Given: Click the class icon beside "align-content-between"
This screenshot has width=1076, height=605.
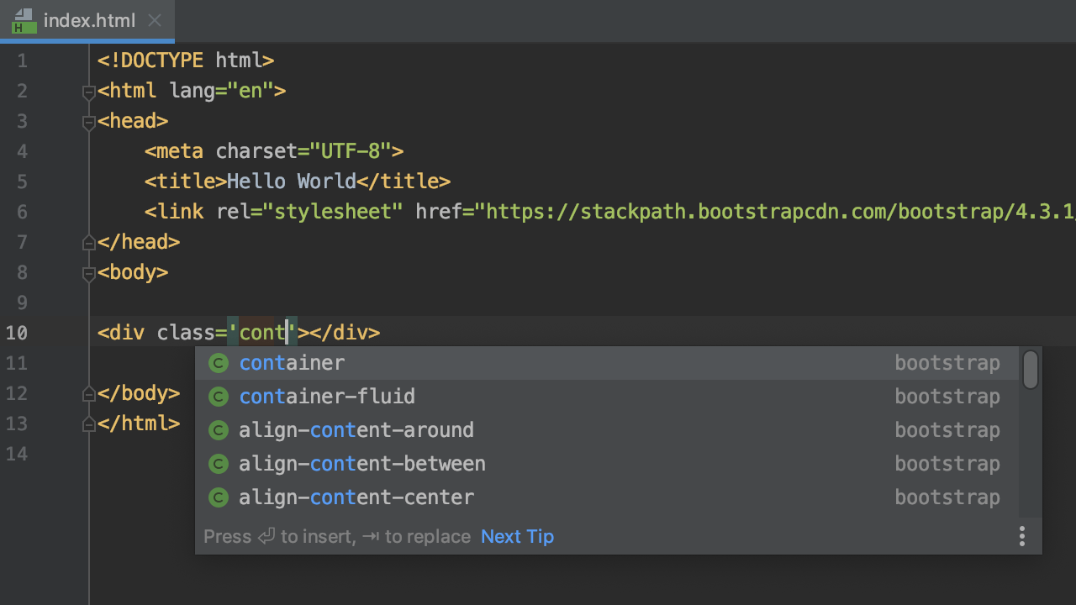Looking at the screenshot, I should [219, 463].
